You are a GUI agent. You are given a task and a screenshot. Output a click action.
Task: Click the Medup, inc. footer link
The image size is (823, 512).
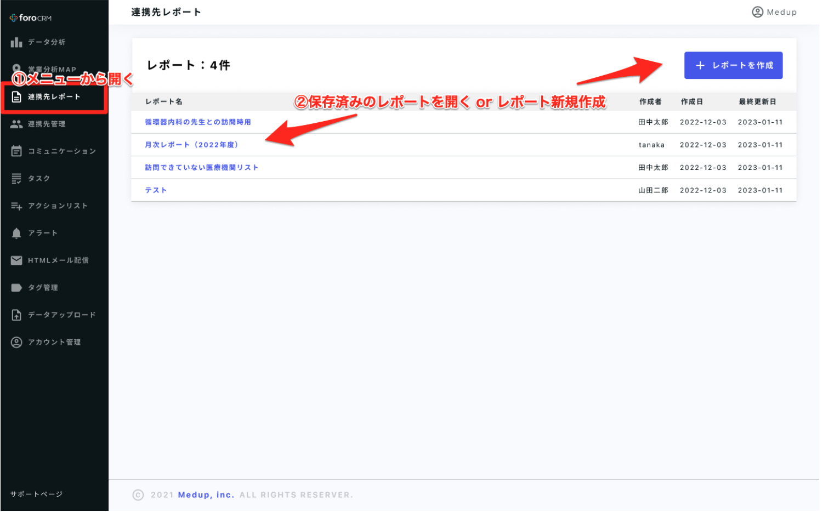207,496
